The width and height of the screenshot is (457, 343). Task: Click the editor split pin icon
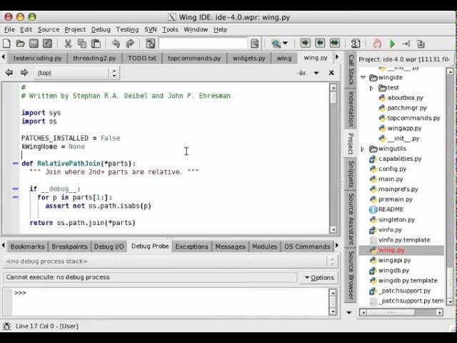[302, 73]
